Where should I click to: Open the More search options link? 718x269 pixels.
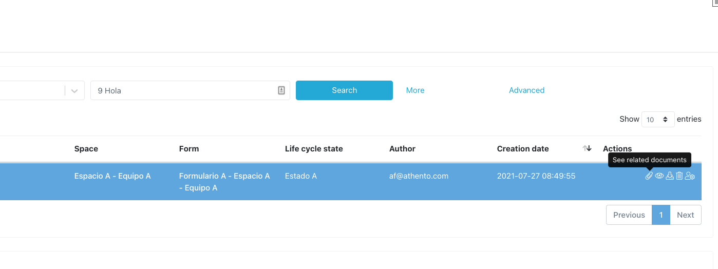(415, 90)
